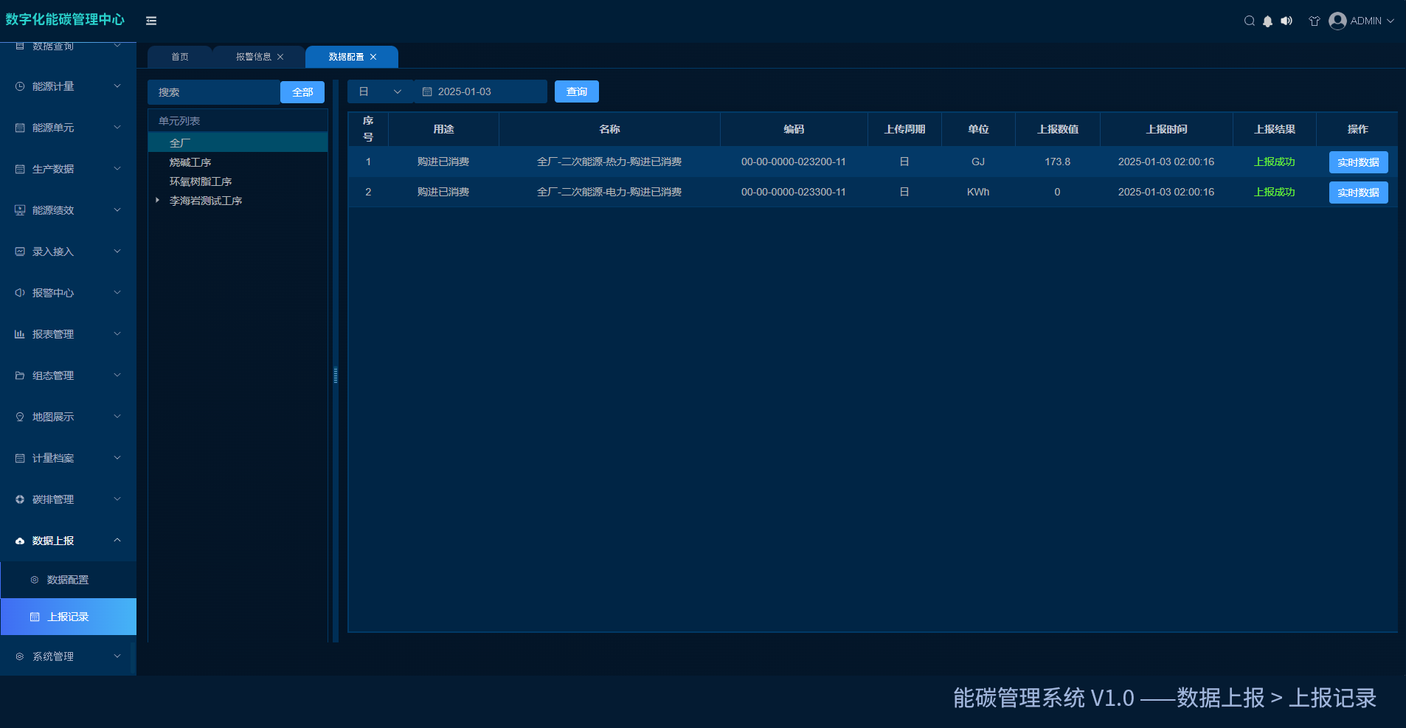Viewport: 1406px width, 728px height.
Task: Expand the 李海岩测试工序 tree node arrow
Action: tap(158, 200)
